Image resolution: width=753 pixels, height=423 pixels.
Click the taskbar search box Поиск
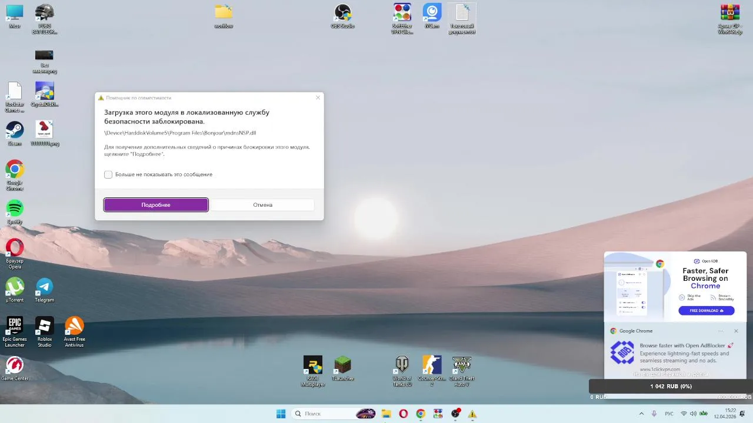334,414
